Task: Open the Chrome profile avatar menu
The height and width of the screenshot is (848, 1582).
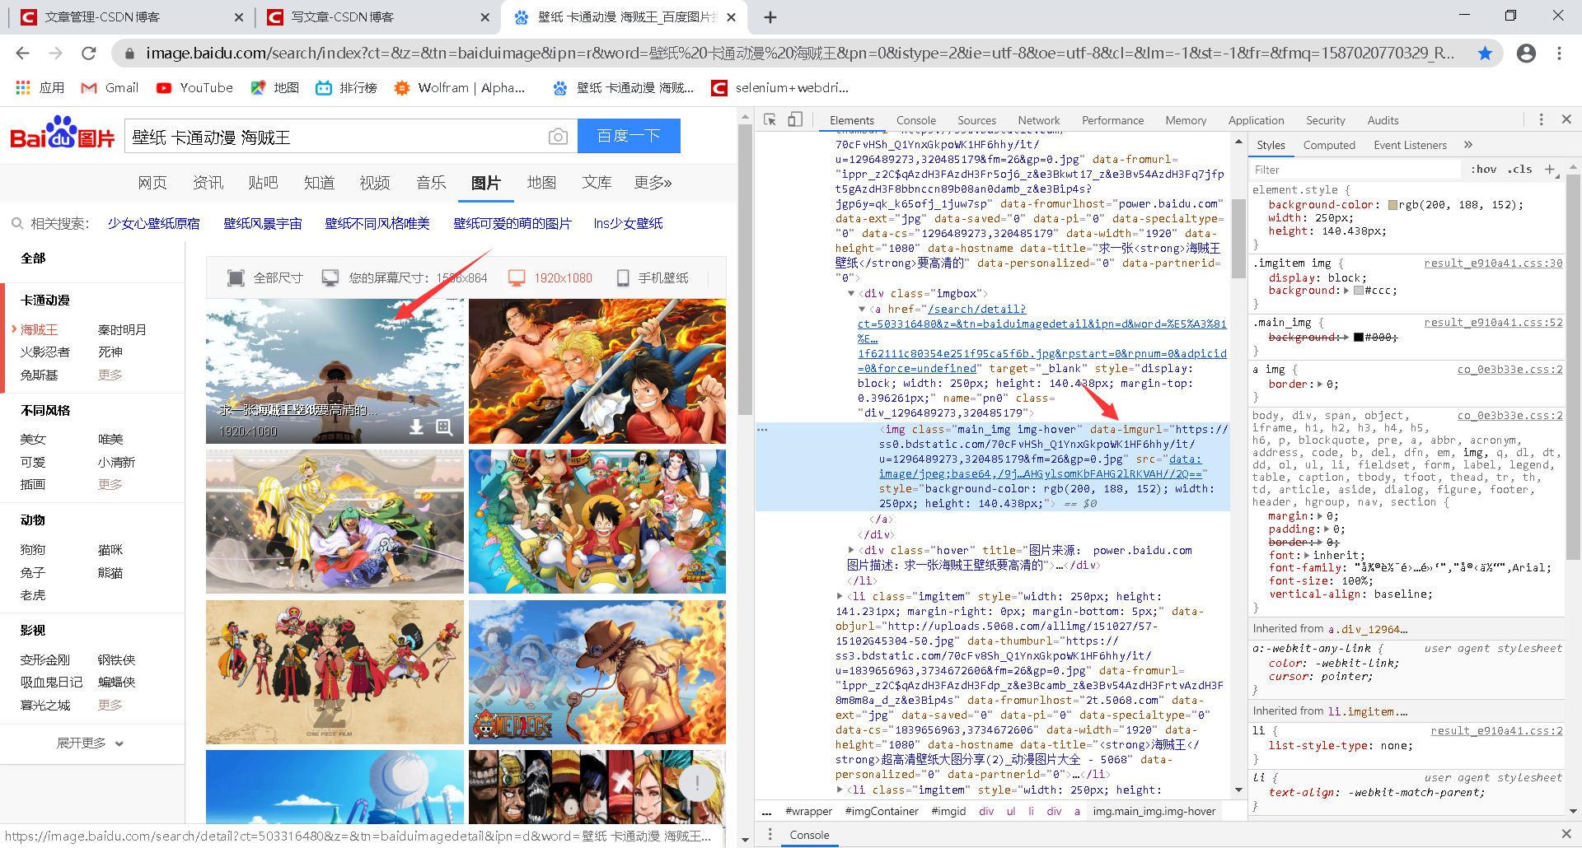Action: click(1526, 54)
